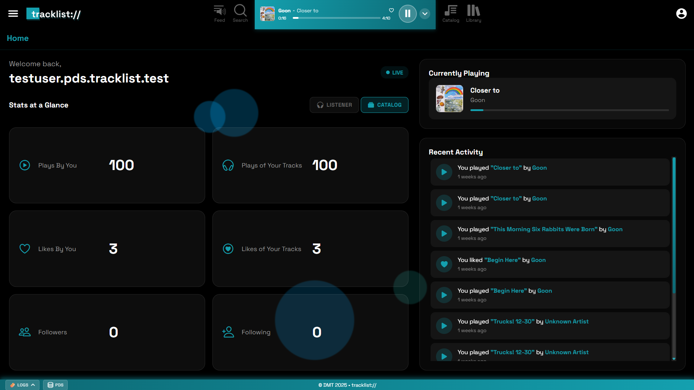Click the tracklist:// logo
This screenshot has width=694, height=390.
[x=54, y=14]
